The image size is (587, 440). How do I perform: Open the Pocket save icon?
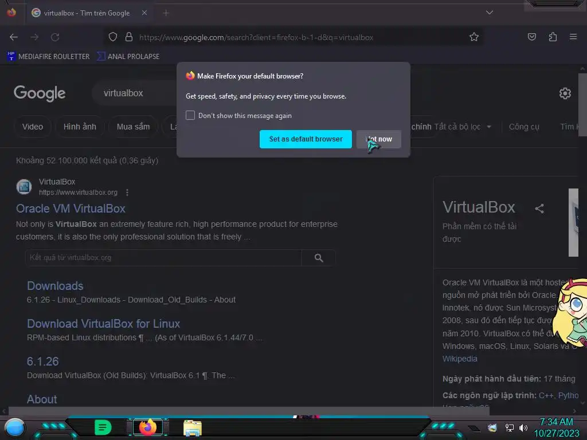[x=531, y=37]
